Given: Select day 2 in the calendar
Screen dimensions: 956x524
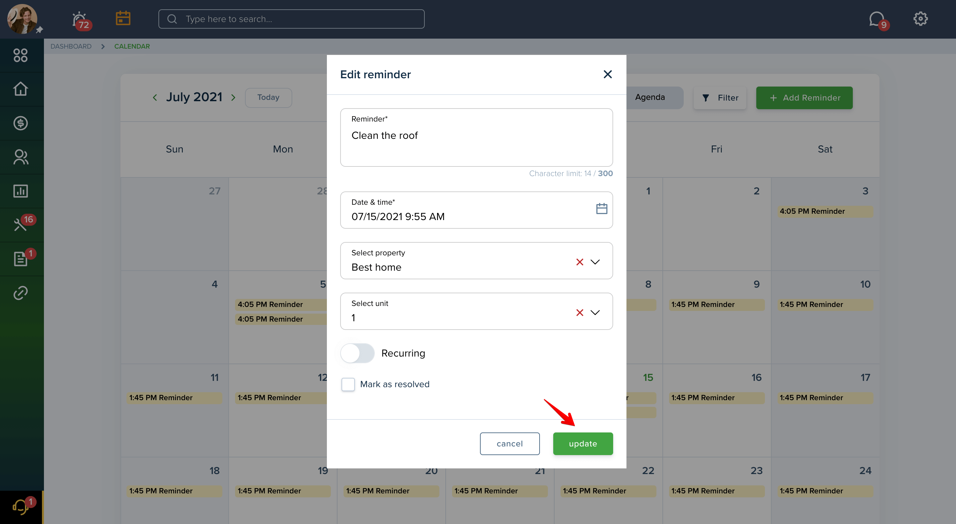Looking at the screenshot, I should click(756, 191).
